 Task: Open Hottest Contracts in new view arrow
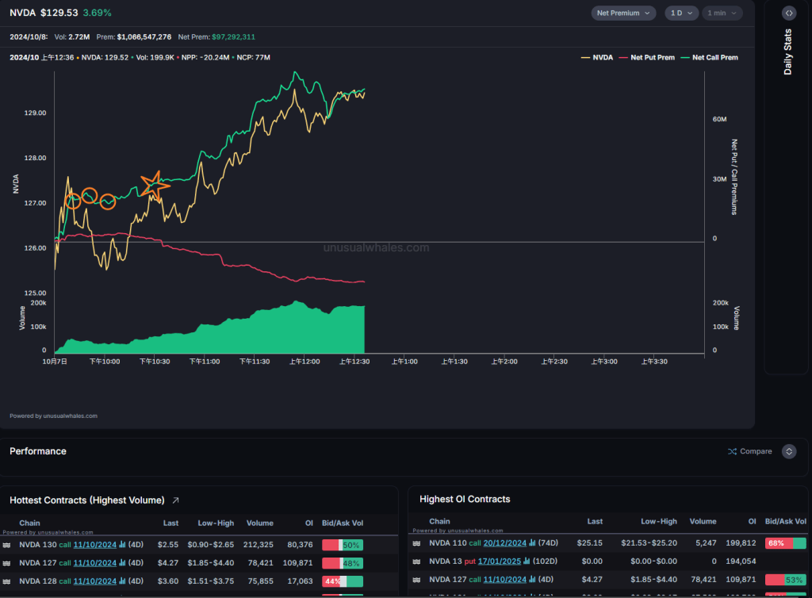coord(176,500)
